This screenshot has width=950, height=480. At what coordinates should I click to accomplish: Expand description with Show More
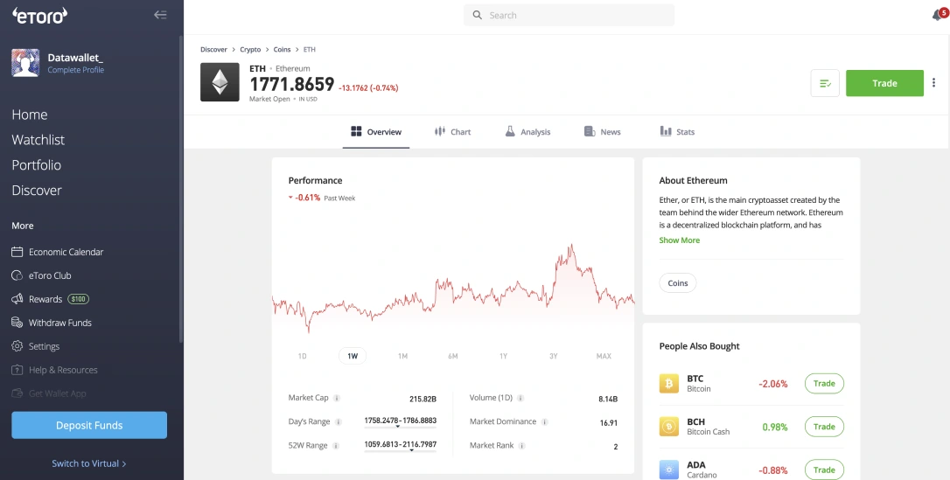pos(679,240)
